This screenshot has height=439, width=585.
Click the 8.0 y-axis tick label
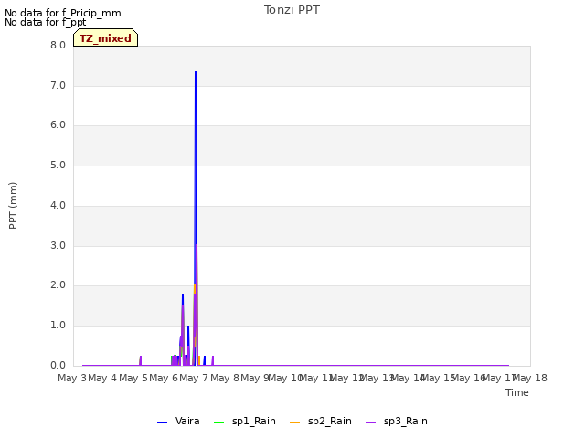click(58, 45)
